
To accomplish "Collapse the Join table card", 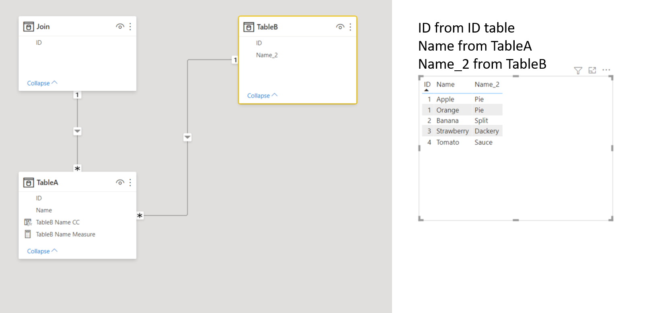I will [42, 83].
